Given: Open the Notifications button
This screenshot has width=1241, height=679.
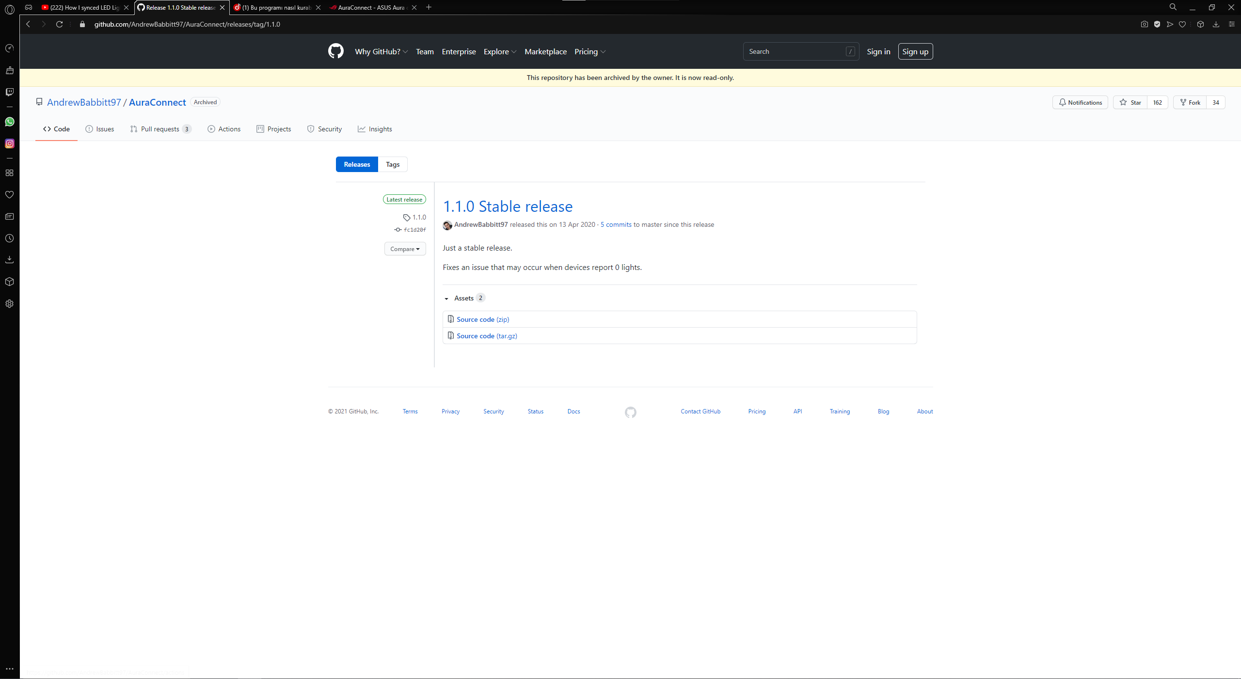Looking at the screenshot, I should point(1080,102).
